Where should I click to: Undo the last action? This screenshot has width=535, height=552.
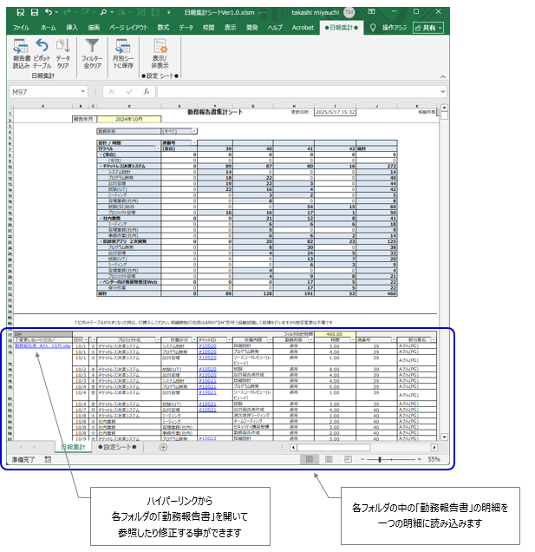tap(49, 12)
